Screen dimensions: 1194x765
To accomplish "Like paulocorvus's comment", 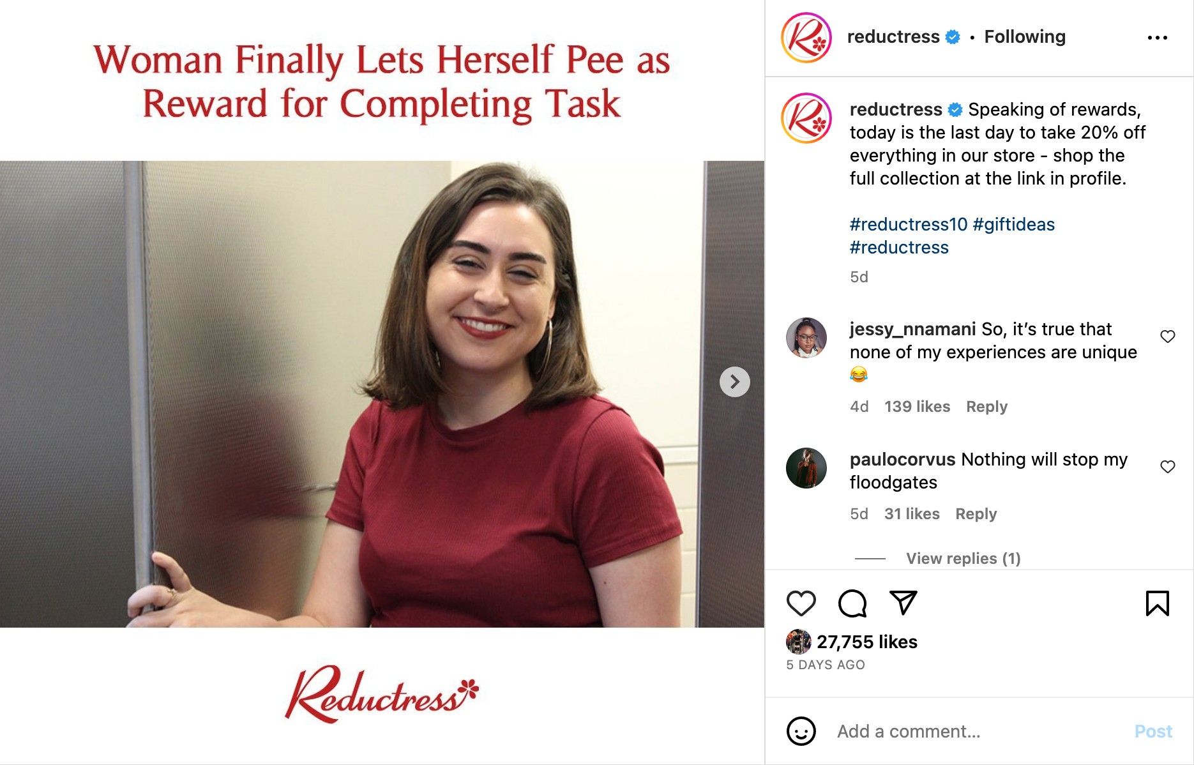I will coord(1167,467).
